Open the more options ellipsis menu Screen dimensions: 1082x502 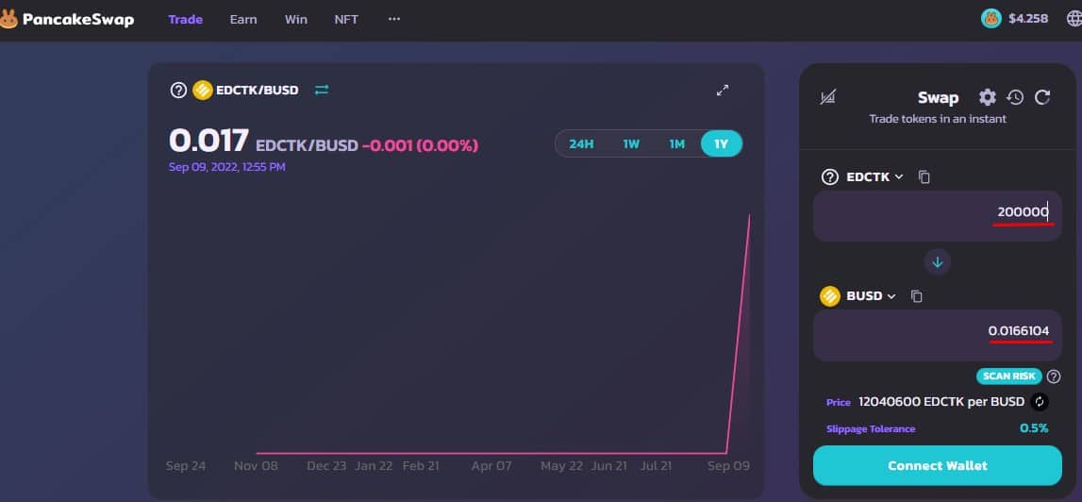(394, 19)
